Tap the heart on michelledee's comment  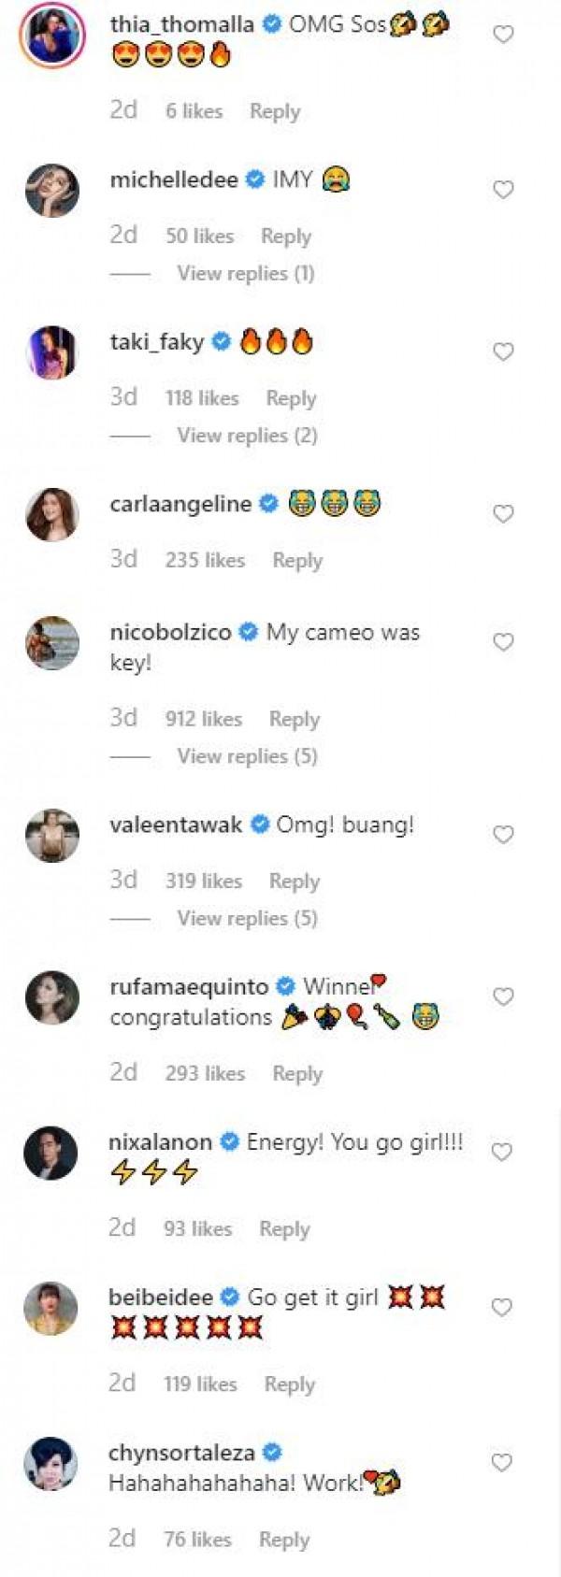pos(503,190)
